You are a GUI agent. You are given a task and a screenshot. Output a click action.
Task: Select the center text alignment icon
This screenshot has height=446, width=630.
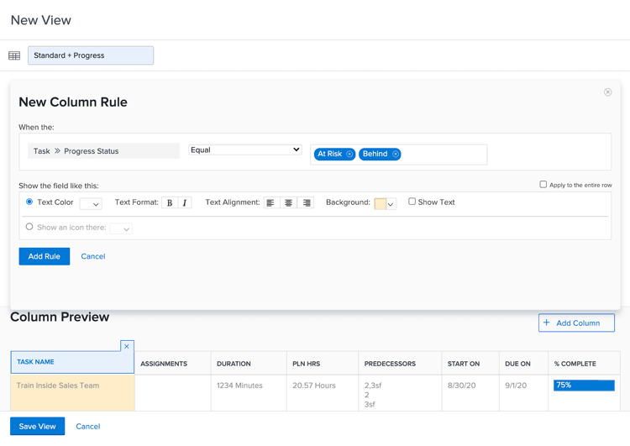(x=288, y=203)
